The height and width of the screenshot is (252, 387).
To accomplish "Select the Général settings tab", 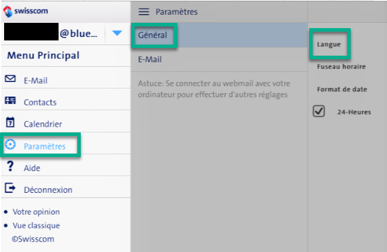I will coord(153,35).
